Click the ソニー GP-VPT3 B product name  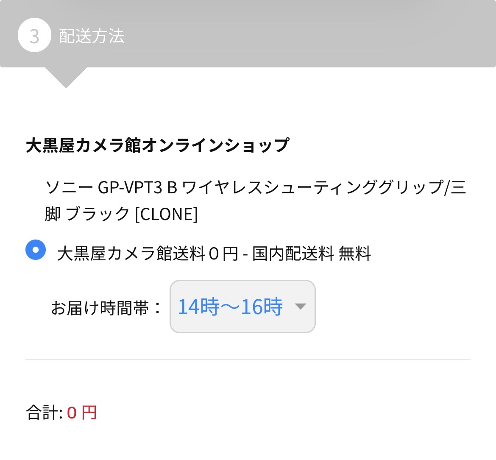[254, 190]
